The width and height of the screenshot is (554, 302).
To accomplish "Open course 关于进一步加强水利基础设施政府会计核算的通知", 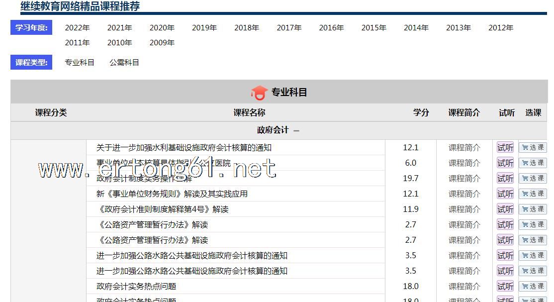I will pos(184,148).
